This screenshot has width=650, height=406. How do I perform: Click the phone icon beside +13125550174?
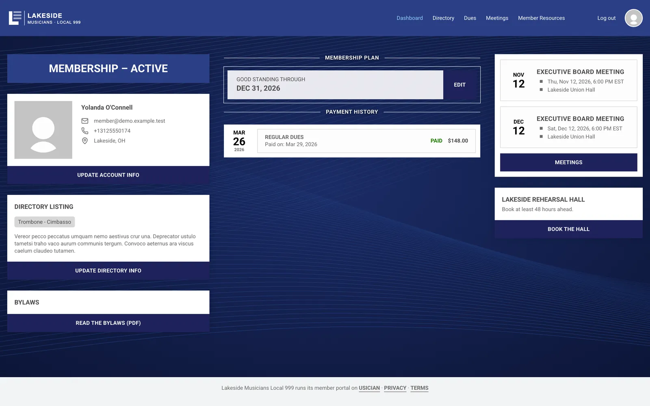click(85, 131)
